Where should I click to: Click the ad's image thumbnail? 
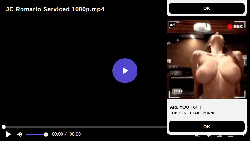207,59
